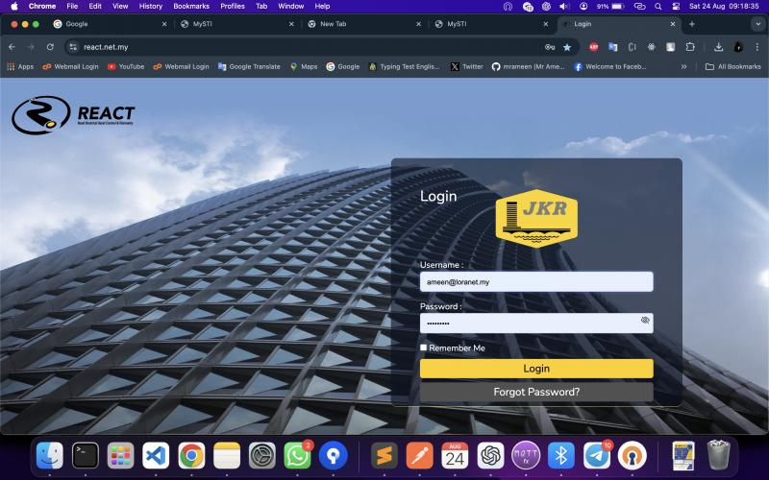Viewport: 769px width, 480px height.
Task: Open Sublime Text from the Dock
Action: [x=384, y=455]
